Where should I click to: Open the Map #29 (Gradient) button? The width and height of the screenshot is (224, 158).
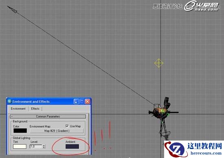click(x=57, y=131)
